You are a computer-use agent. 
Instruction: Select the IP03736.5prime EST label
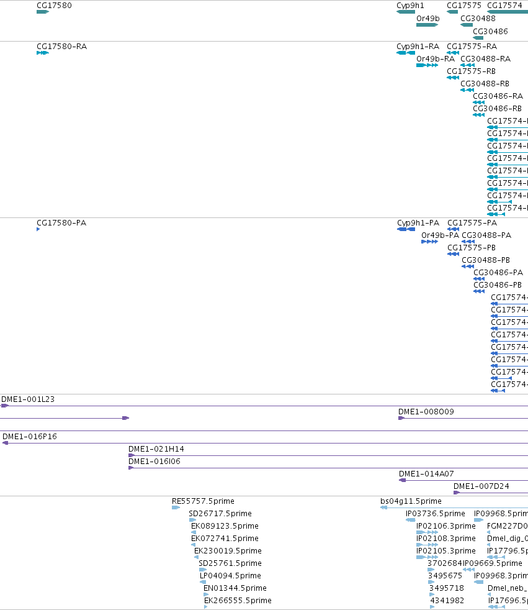436,514
